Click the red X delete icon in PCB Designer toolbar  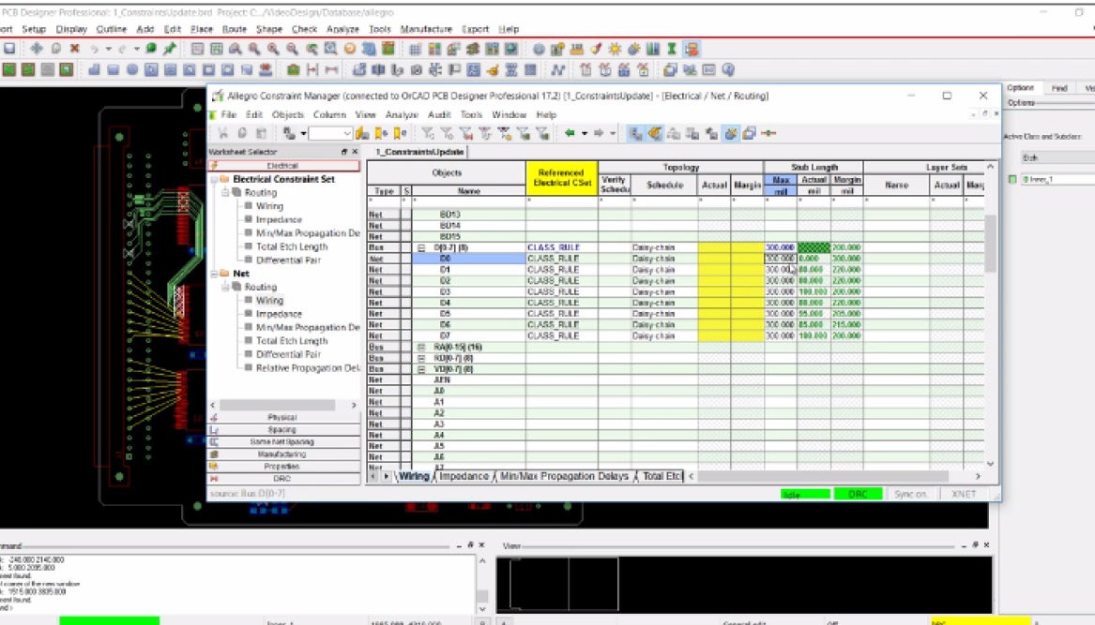click(x=74, y=49)
